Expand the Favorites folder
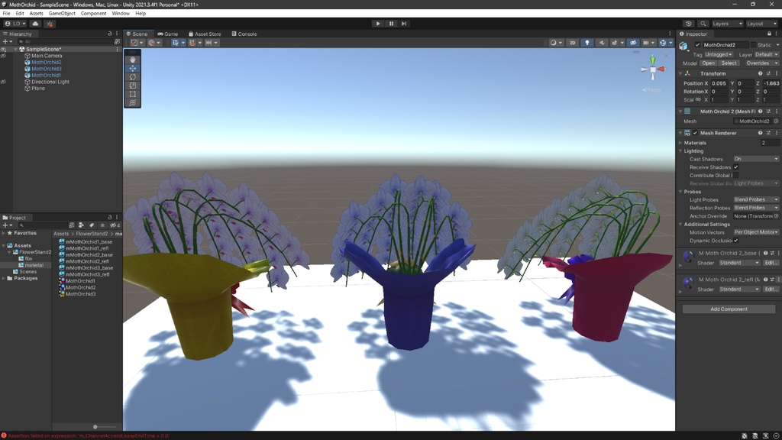The height and width of the screenshot is (440, 782). [x=4, y=233]
